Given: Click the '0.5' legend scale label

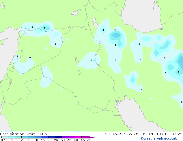Looking at the screenshot, I should [x=10, y=140].
